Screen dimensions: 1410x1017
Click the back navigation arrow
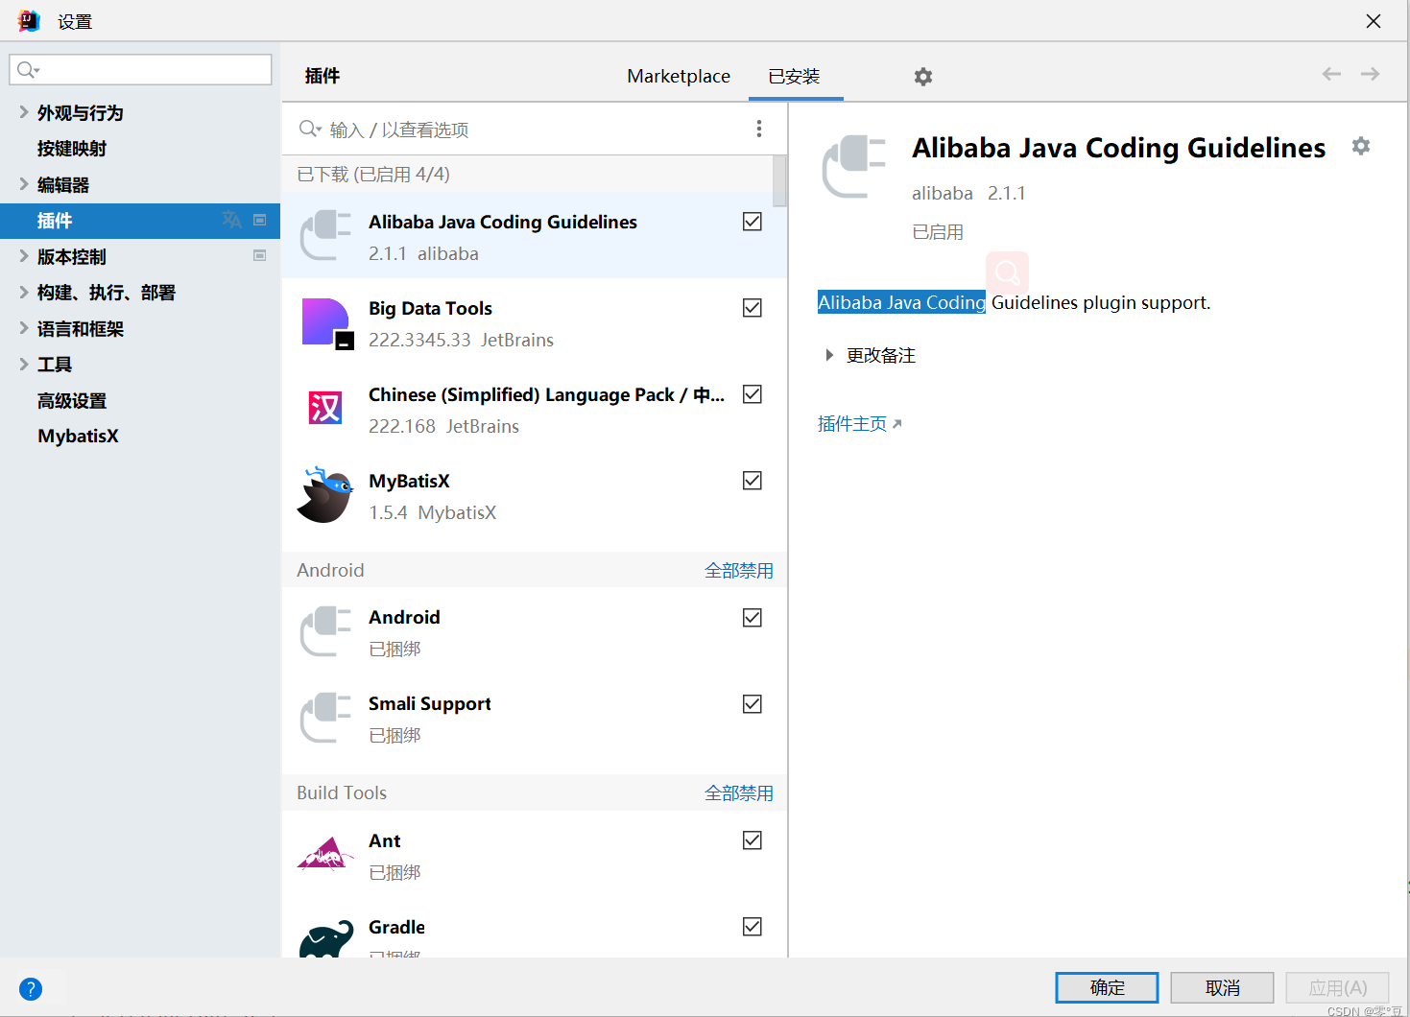(x=1331, y=74)
